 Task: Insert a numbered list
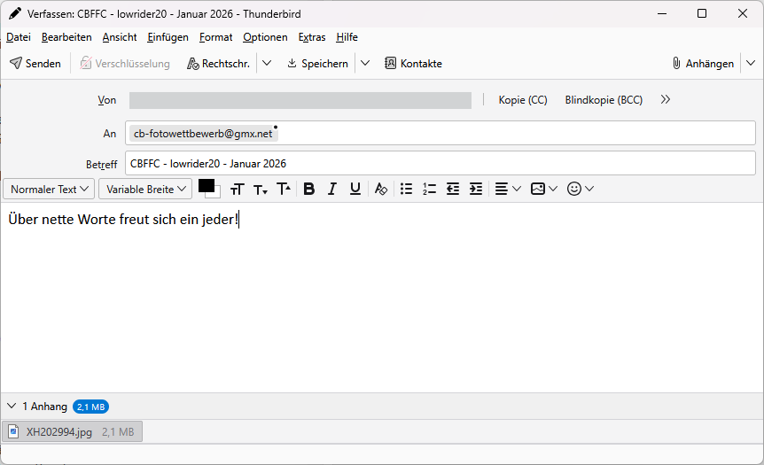429,189
